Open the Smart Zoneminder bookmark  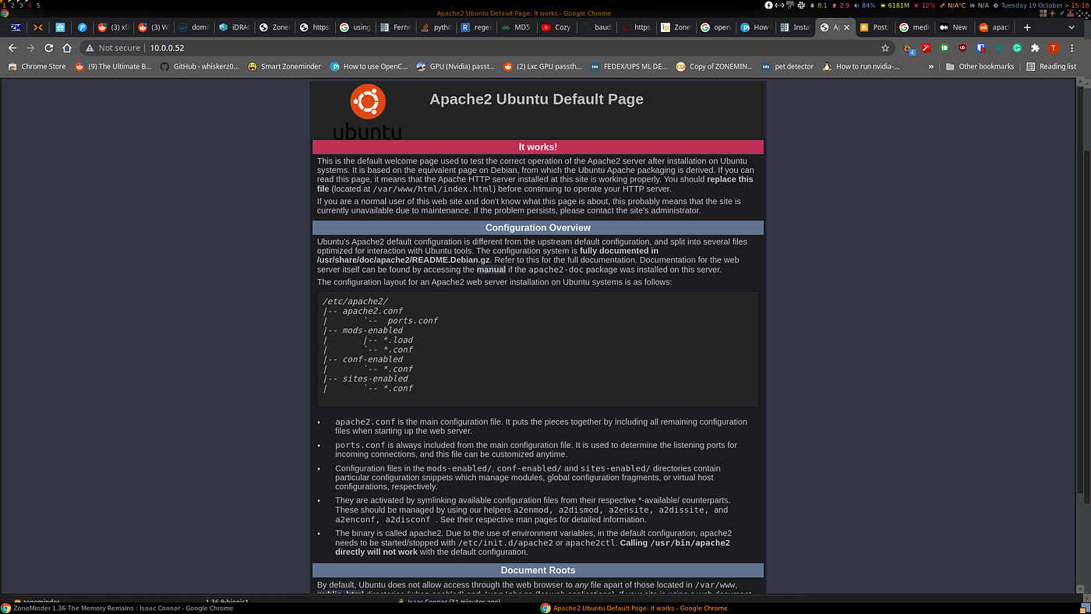[284, 66]
